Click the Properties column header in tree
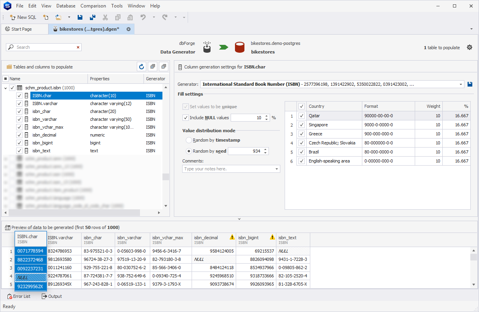 tap(116, 79)
